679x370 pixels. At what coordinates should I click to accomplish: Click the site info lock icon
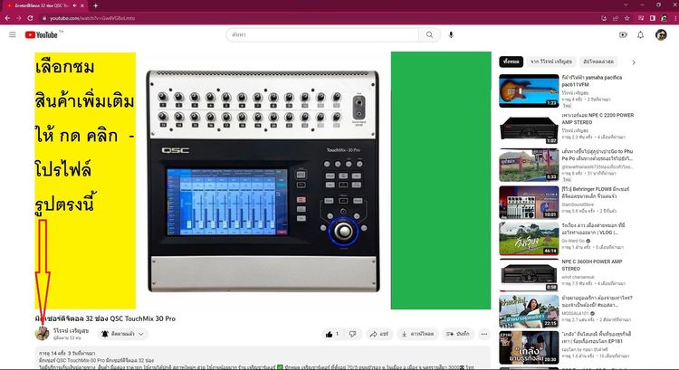(44, 18)
